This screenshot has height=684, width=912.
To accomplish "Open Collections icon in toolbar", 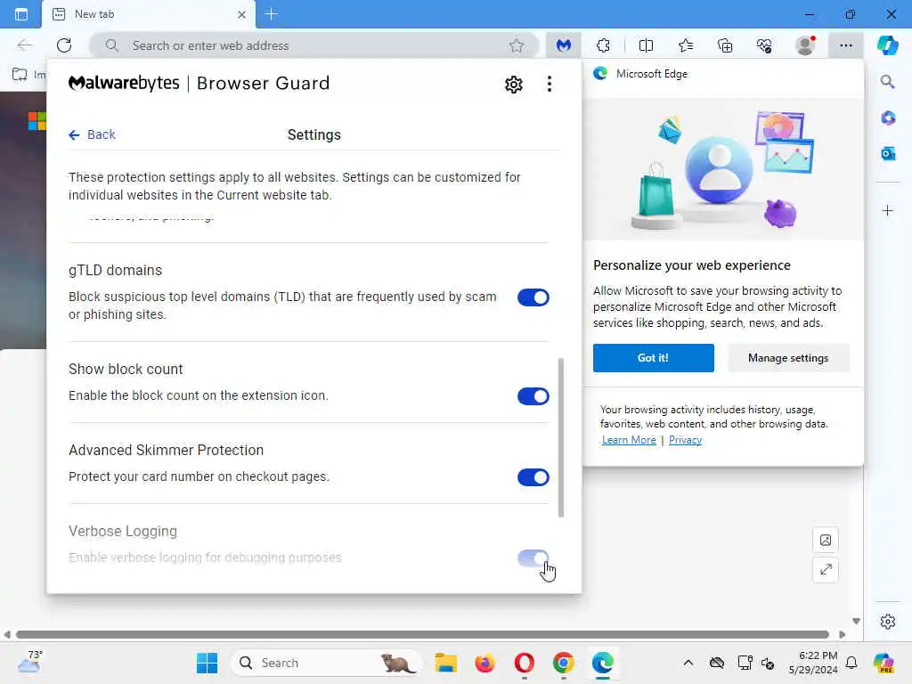I will coord(725,45).
